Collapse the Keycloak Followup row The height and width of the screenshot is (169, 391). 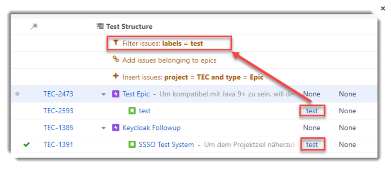pyautogui.click(x=104, y=128)
